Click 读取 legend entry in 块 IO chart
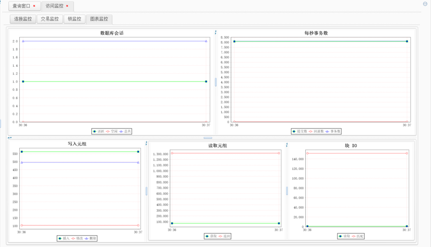The image size is (431, 247). [x=344, y=236]
